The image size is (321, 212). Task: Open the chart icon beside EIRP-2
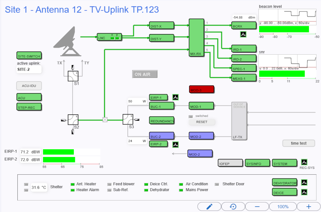coord(175,144)
